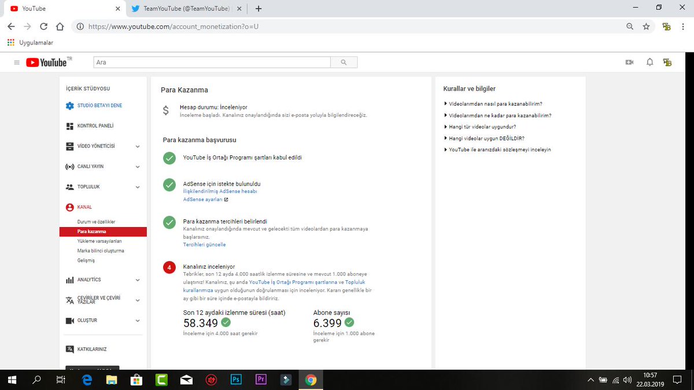This screenshot has width=694, height=390.
Task: Open Chrome three-dot menu
Action: coord(684,27)
